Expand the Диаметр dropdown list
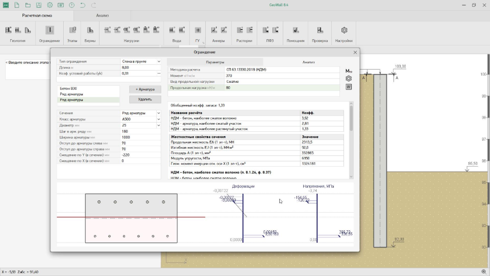 pos(158,125)
